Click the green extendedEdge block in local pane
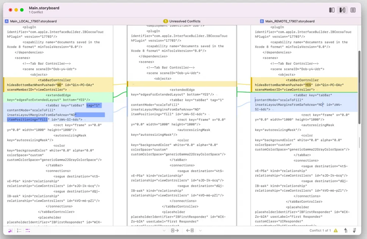Image resolution: width=367 pixels, height=239 pixels. coord(58,97)
